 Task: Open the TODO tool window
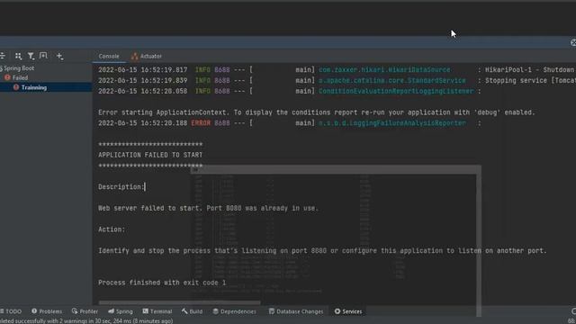(11, 311)
